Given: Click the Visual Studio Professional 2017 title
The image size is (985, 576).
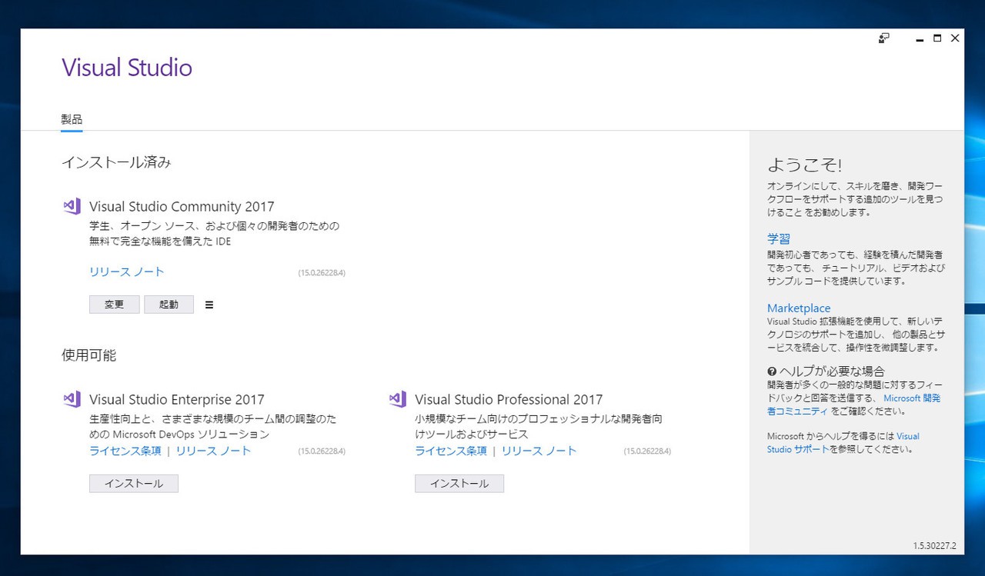Looking at the screenshot, I should [509, 399].
